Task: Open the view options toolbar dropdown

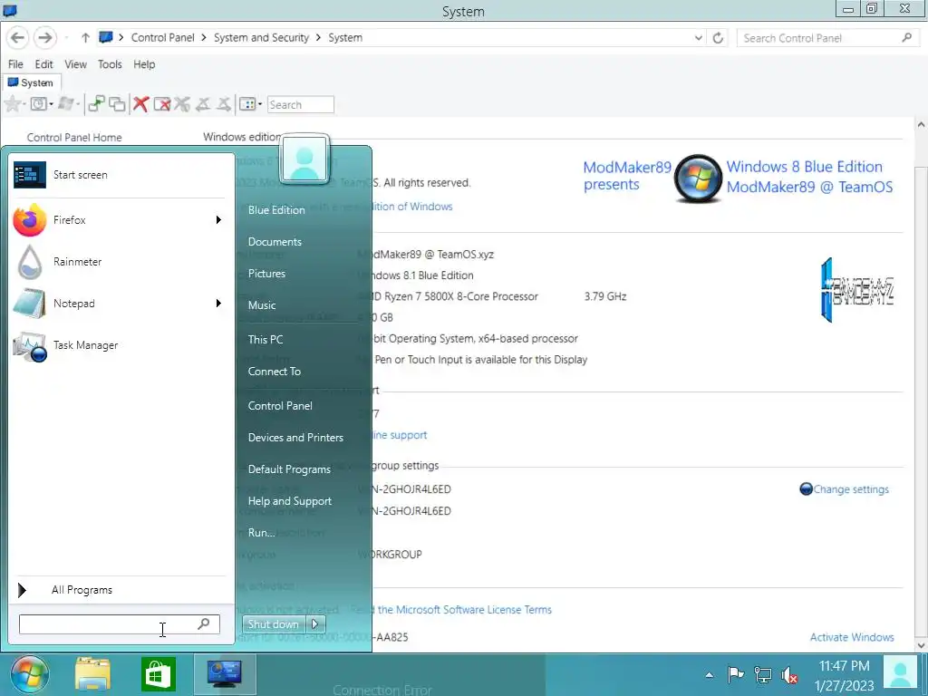Action: click(259, 104)
